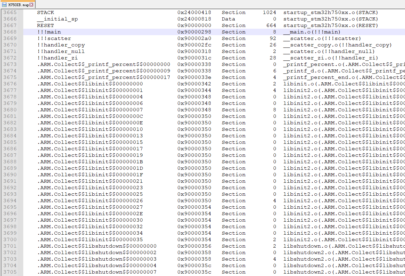
Task: Click startup_stm32h750xx.o(RESET) object text
Action: pyautogui.click(x=330, y=25)
